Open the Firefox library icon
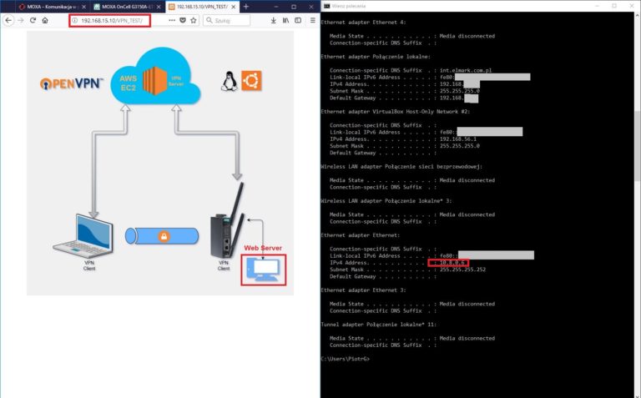Screen dimensions: 641x398 pyautogui.click(x=285, y=20)
